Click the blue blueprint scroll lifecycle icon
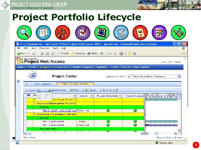Image resolution: width=201 pixels, height=150 pixels. tap(121, 32)
